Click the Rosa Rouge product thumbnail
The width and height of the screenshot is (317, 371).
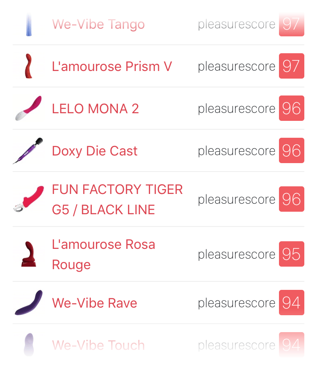29,254
